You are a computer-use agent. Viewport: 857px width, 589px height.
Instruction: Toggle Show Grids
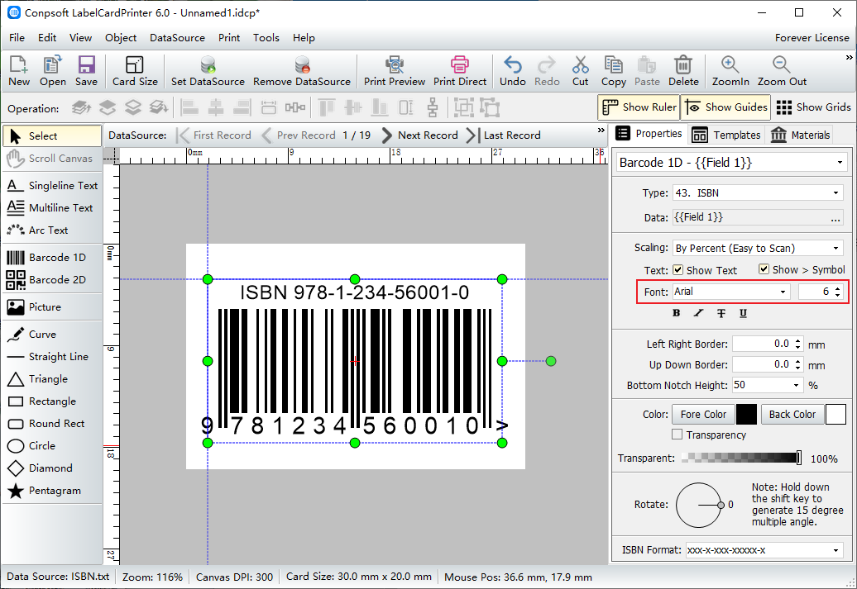(813, 107)
